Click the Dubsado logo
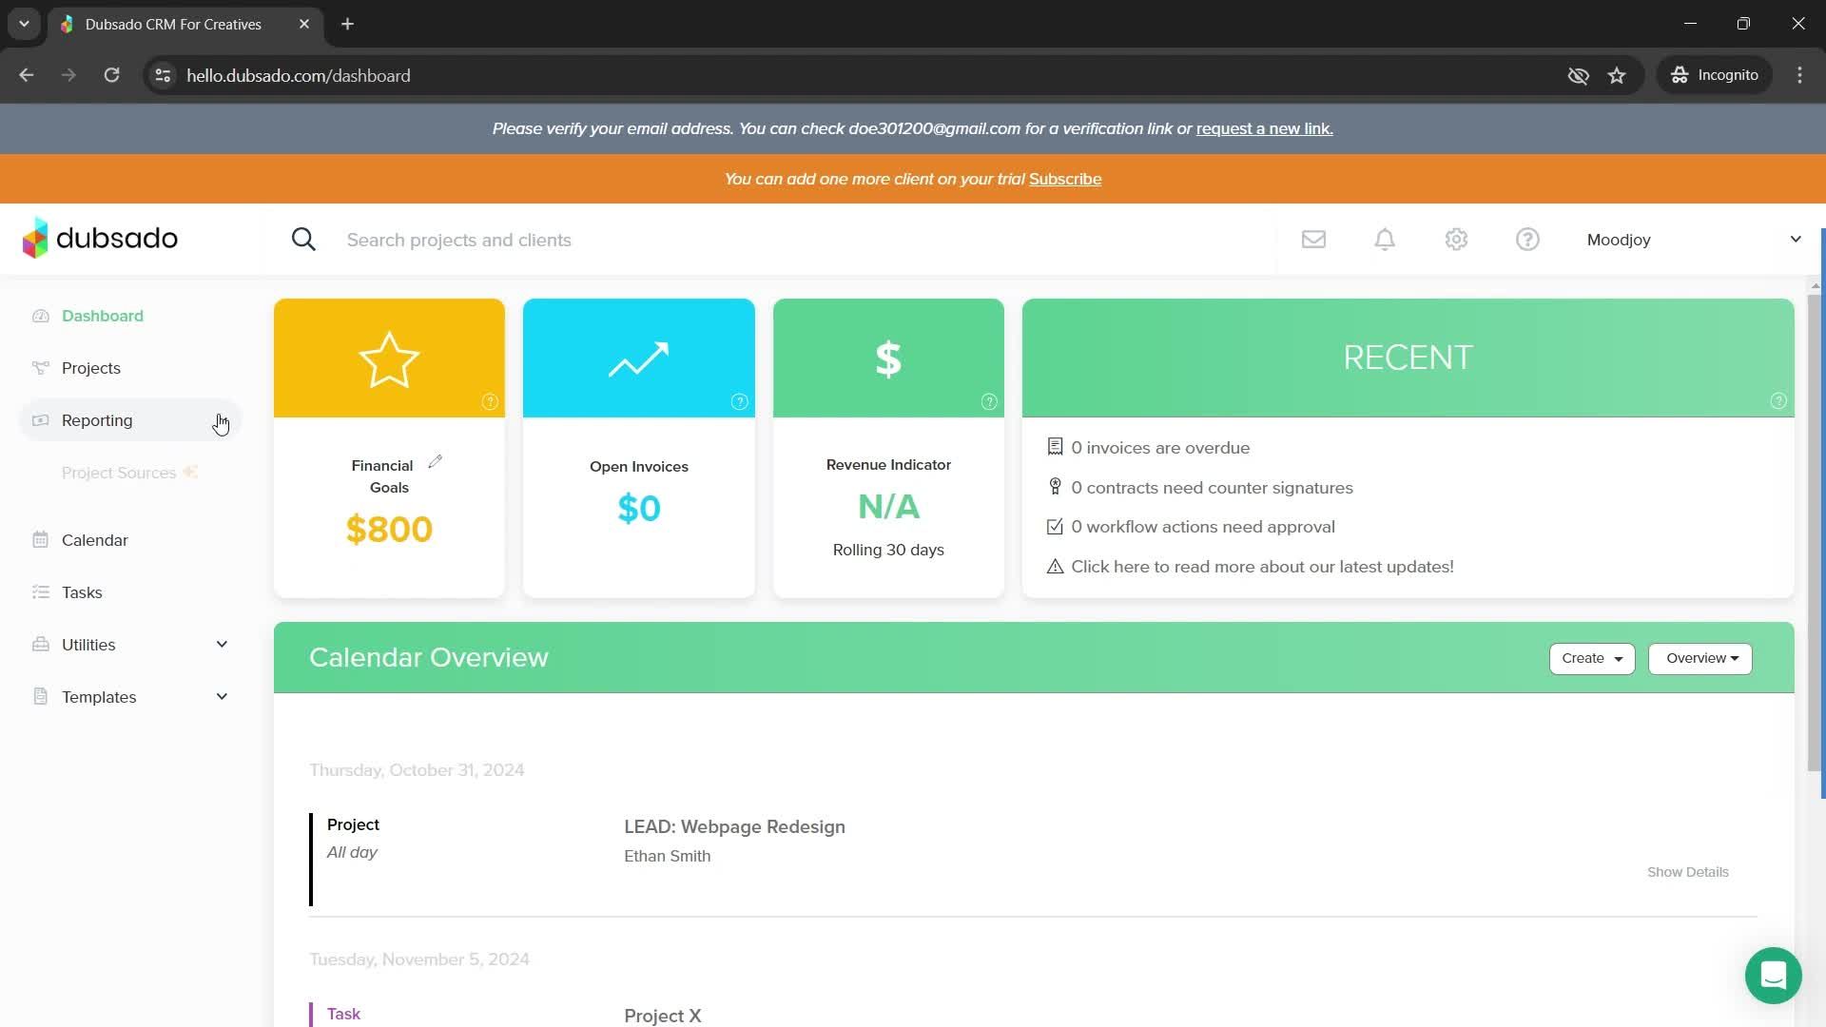The height and width of the screenshot is (1027, 1826). pyautogui.click(x=100, y=238)
